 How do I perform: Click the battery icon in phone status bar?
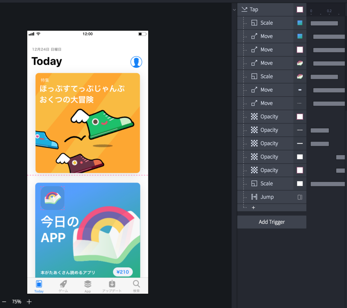point(142,34)
